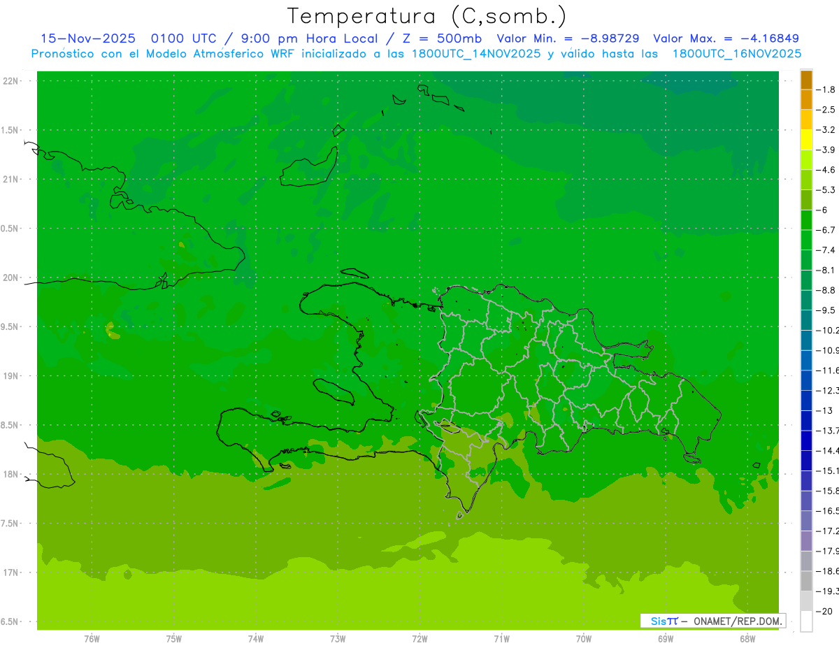Viewport: 839px width, 648px height.
Task: Click the '-3.9' legend value
Action: (x=826, y=150)
